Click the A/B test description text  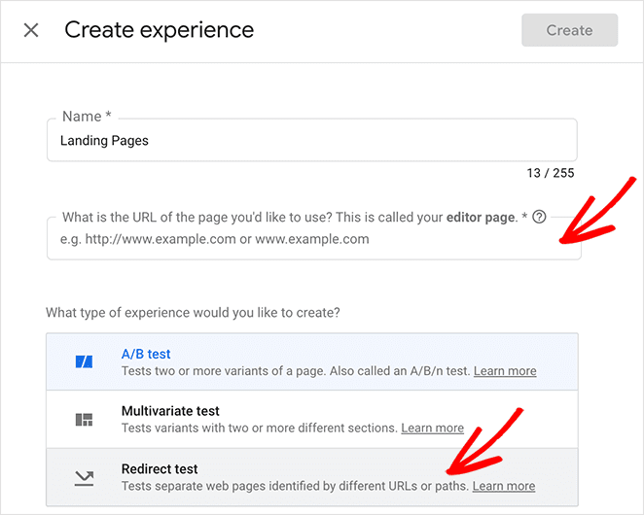coord(296,371)
